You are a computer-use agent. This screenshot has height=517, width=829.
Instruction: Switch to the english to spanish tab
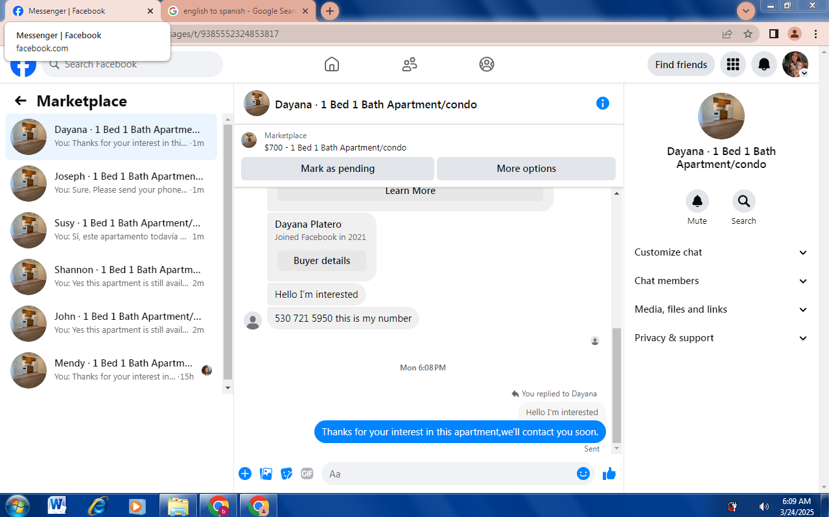coord(239,11)
